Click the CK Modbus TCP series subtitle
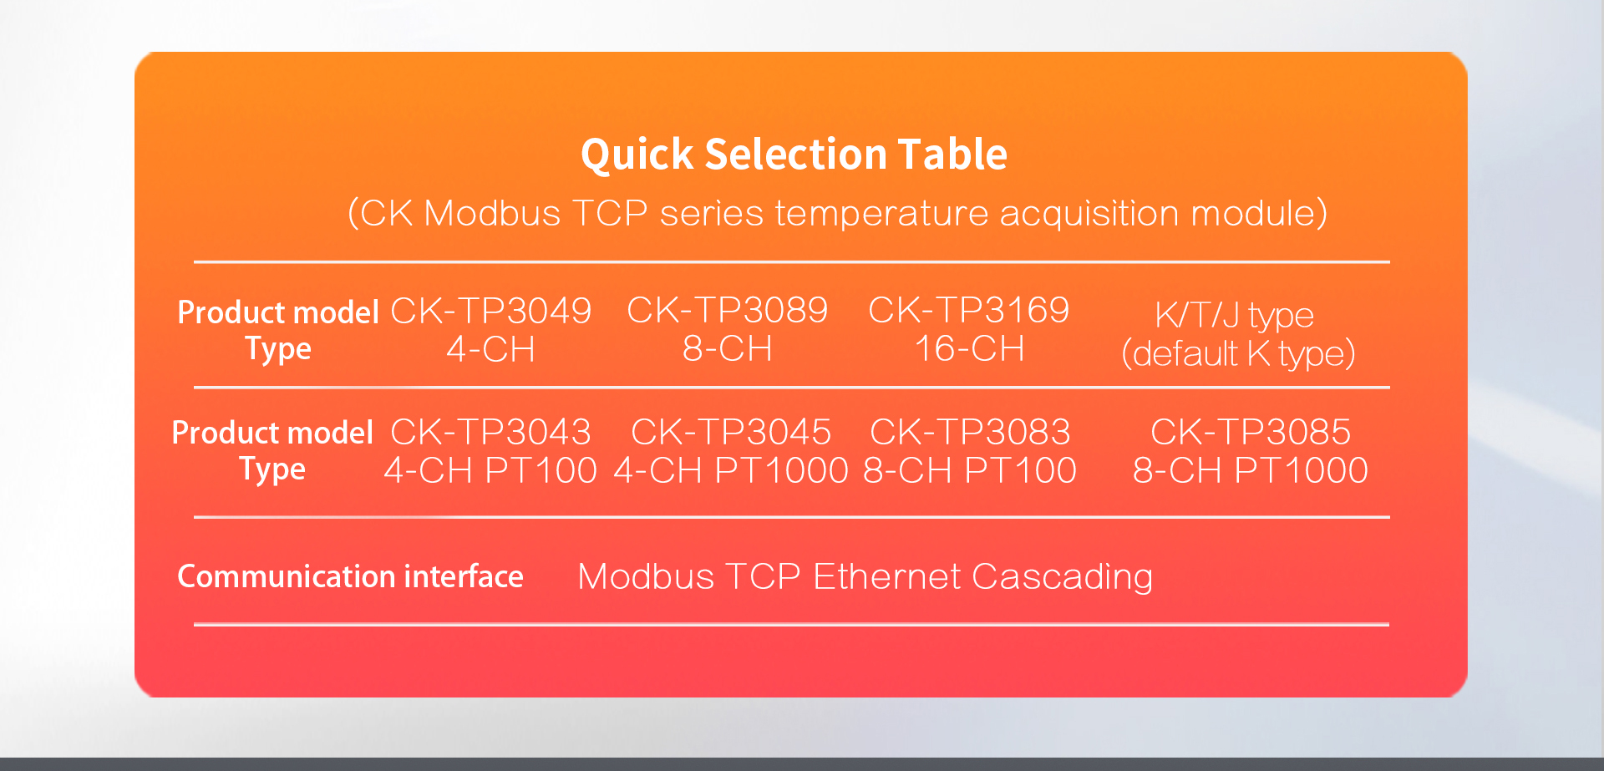1604x771 pixels. (x=837, y=213)
